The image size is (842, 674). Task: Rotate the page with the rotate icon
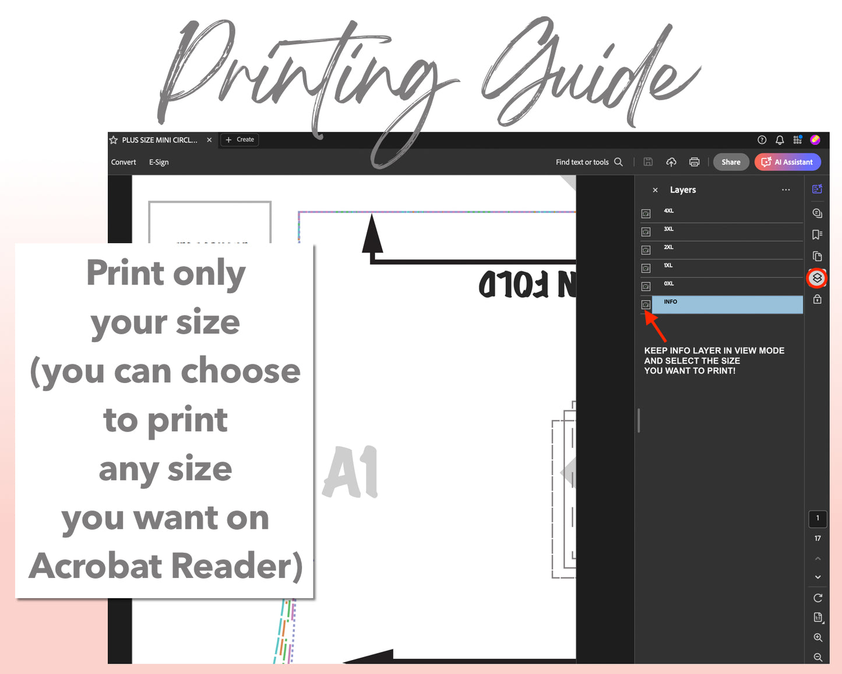pos(818,598)
